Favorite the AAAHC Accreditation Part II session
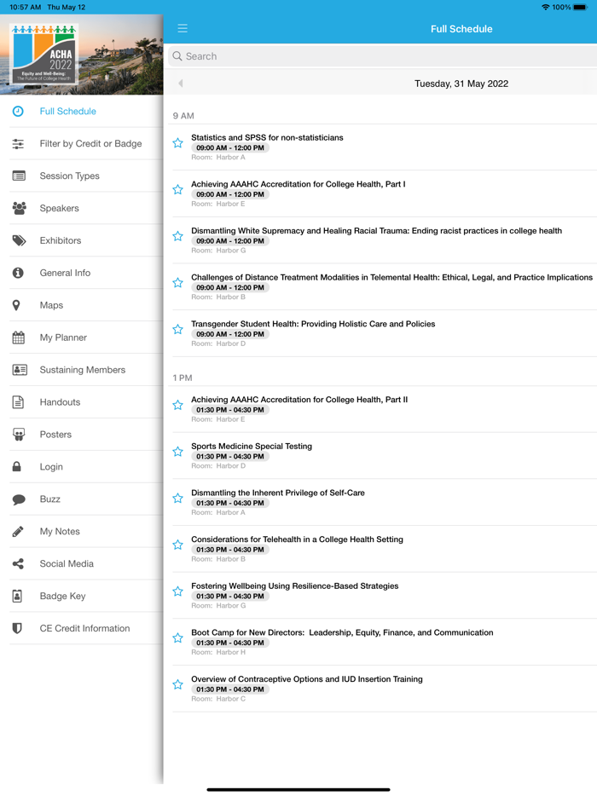Viewport: 597px width, 796px height. (x=178, y=405)
